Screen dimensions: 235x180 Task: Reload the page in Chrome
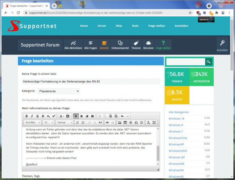pyautogui.click(x=18, y=13)
